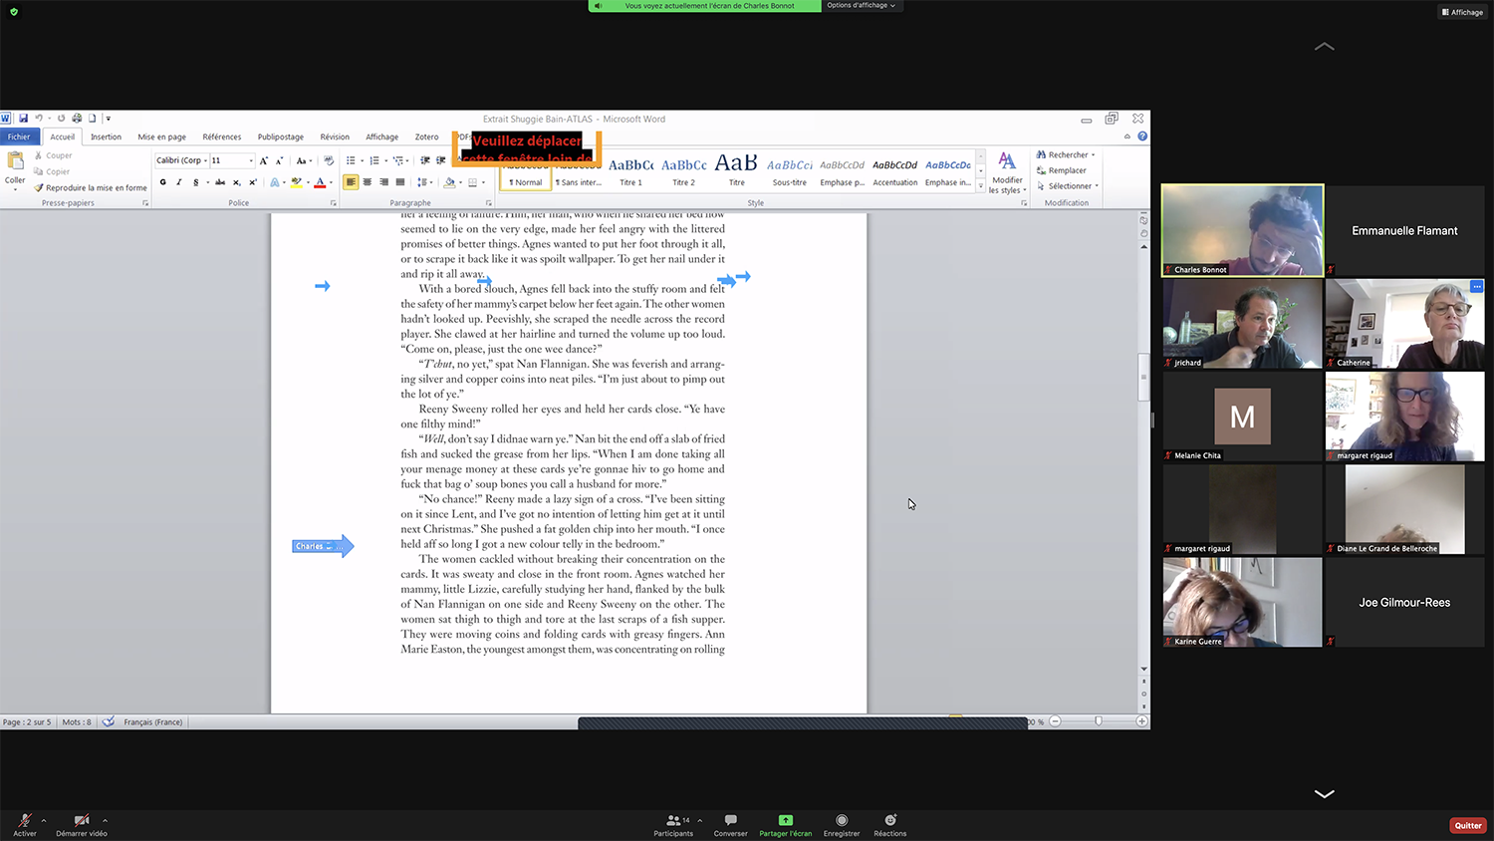Select Charles Bonnot's video thumbnail
The width and height of the screenshot is (1494, 841).
(x=1242, y=230)
